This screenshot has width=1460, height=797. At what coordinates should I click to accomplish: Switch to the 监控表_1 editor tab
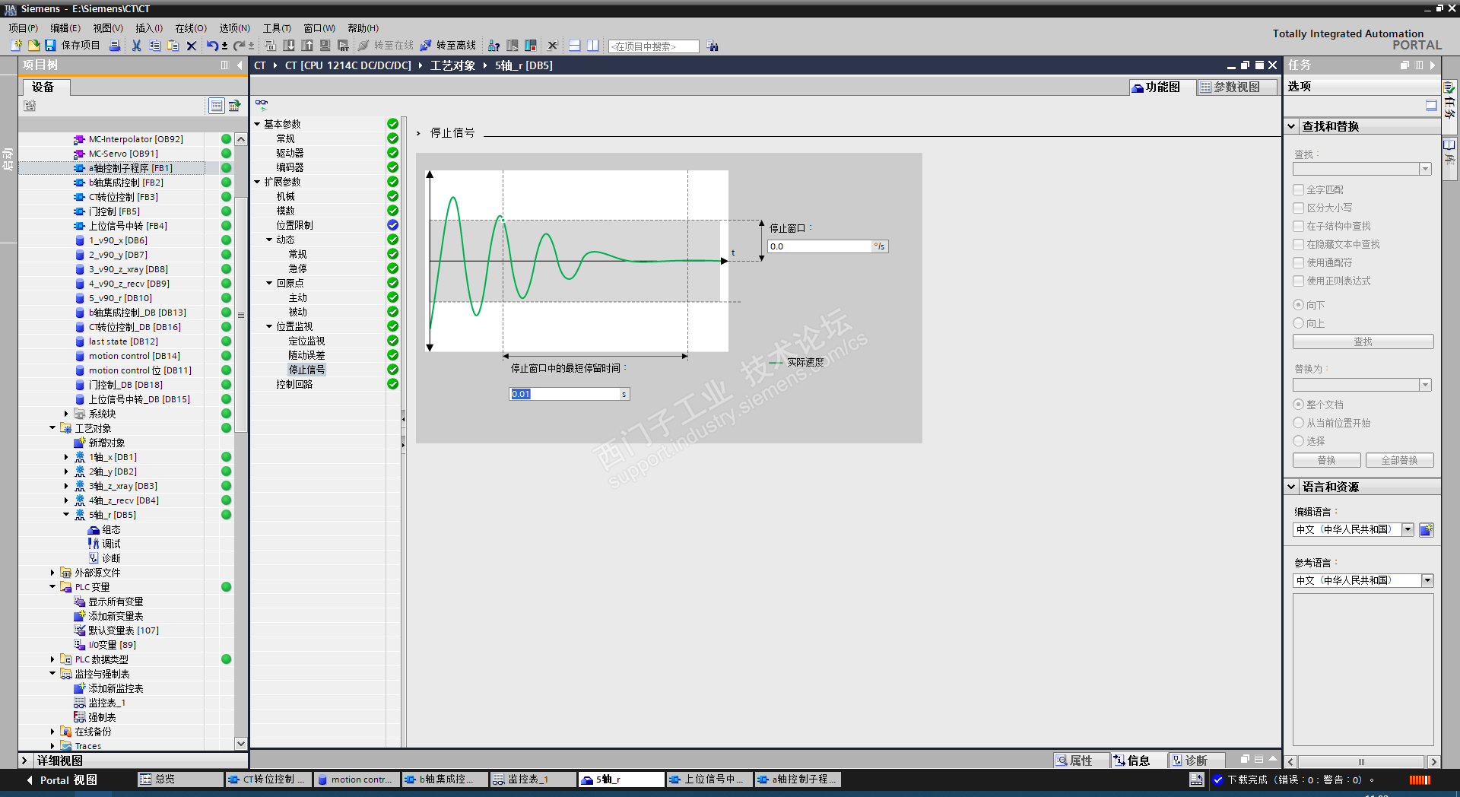coord(532,780)
